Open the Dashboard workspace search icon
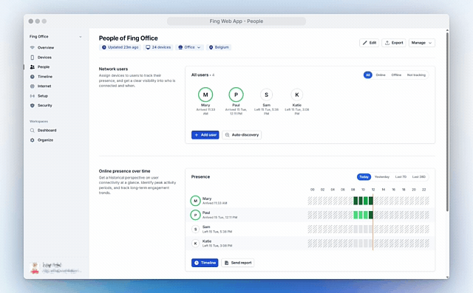473x293 pixels. point(33,131)
